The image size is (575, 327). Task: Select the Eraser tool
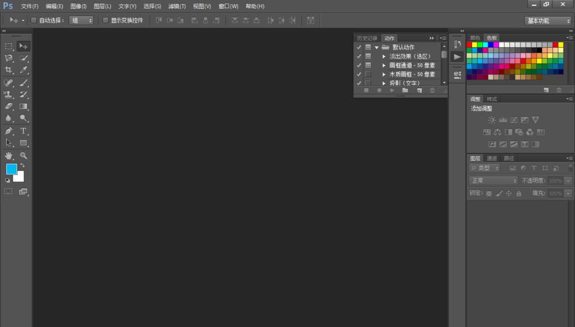pos(9,107)
